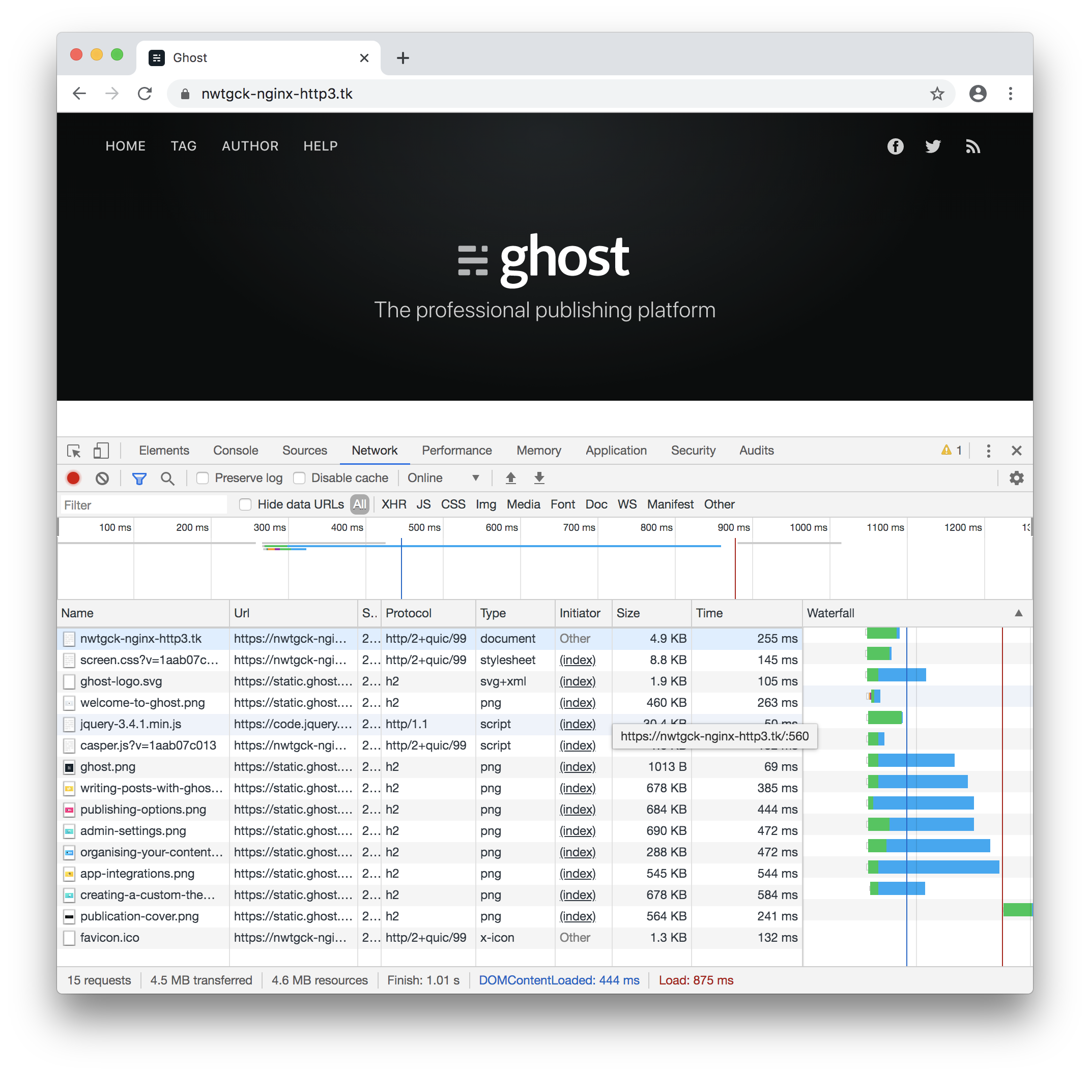Open network search with magnifier icon

point(167,478)
